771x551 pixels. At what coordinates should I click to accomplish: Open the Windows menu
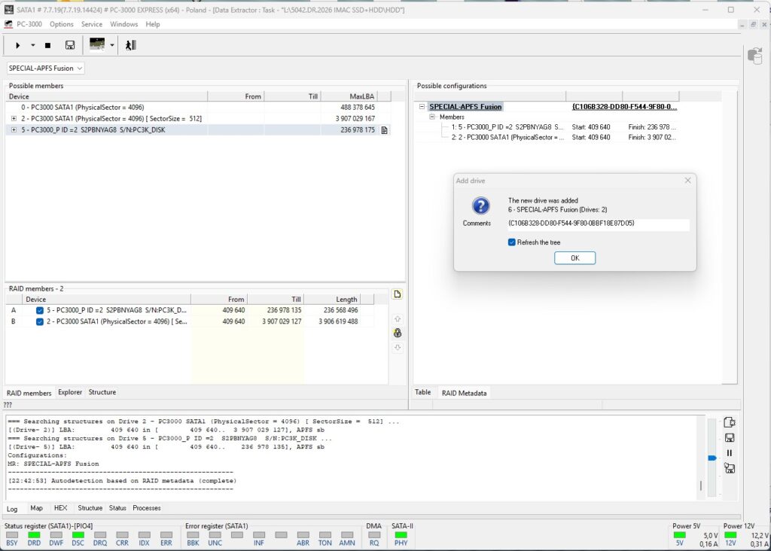[x=124, y=24]
